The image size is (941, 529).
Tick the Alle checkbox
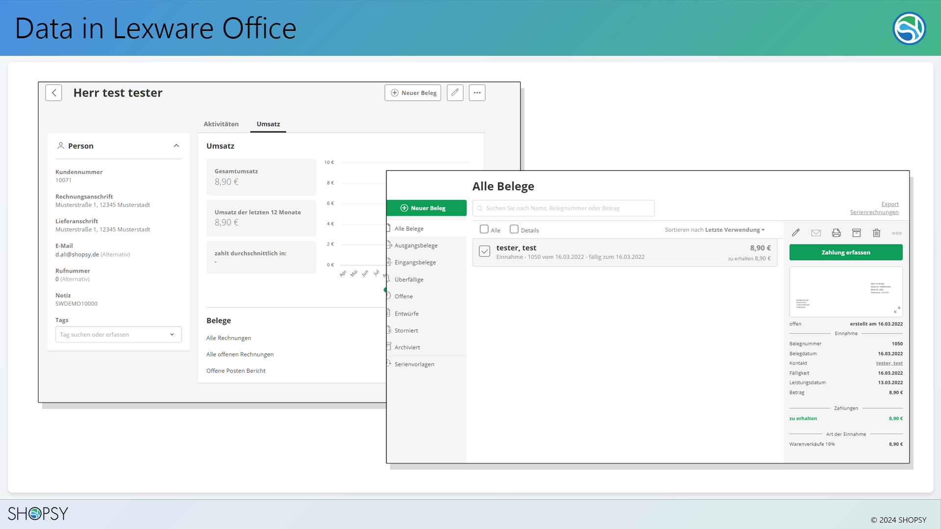tap(484, 229)
